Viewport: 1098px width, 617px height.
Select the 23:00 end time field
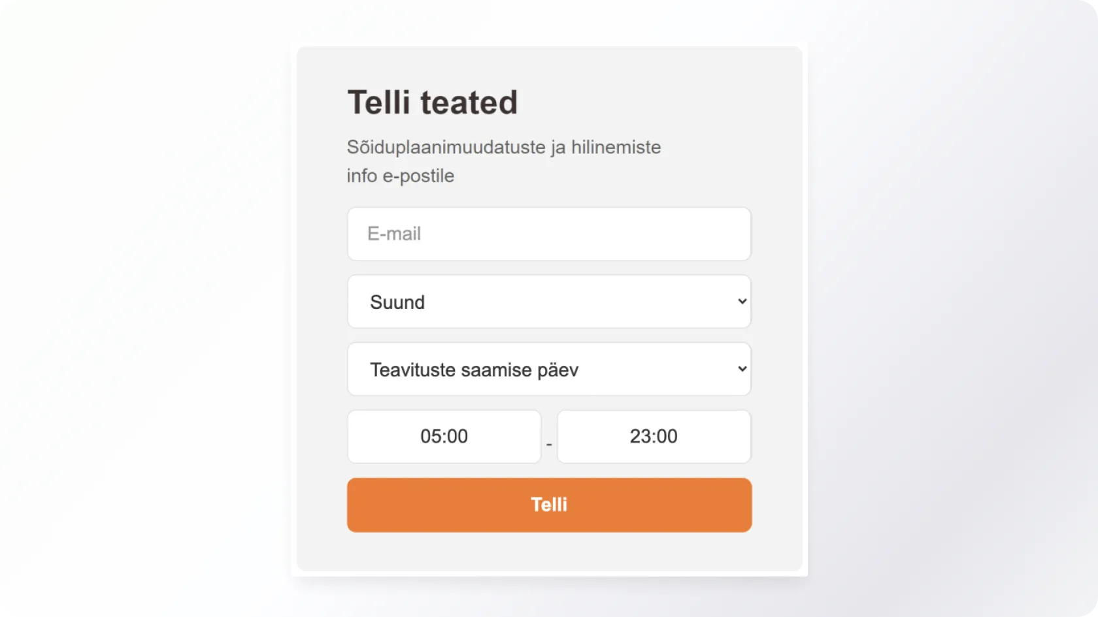click(x=654, y=437)
